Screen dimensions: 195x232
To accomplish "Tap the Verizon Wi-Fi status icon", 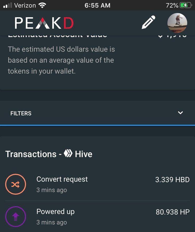I will (x=42, y=5).
